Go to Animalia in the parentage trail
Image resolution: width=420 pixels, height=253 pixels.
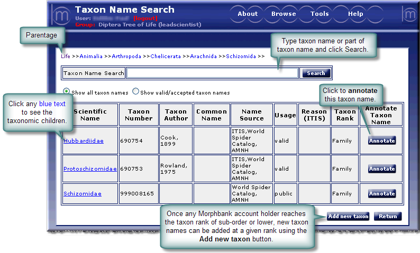[x=91, y=56]
